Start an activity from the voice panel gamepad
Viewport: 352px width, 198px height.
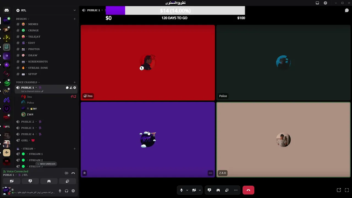pos(49,181)
